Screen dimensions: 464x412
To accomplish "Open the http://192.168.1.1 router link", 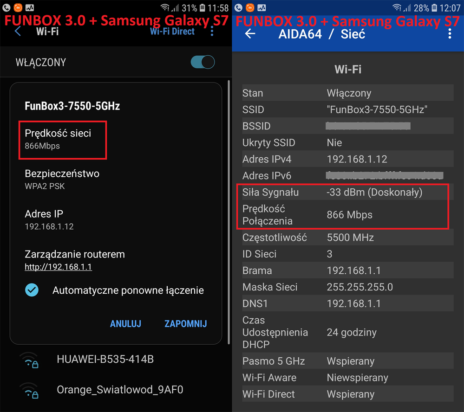I will 58,267.
